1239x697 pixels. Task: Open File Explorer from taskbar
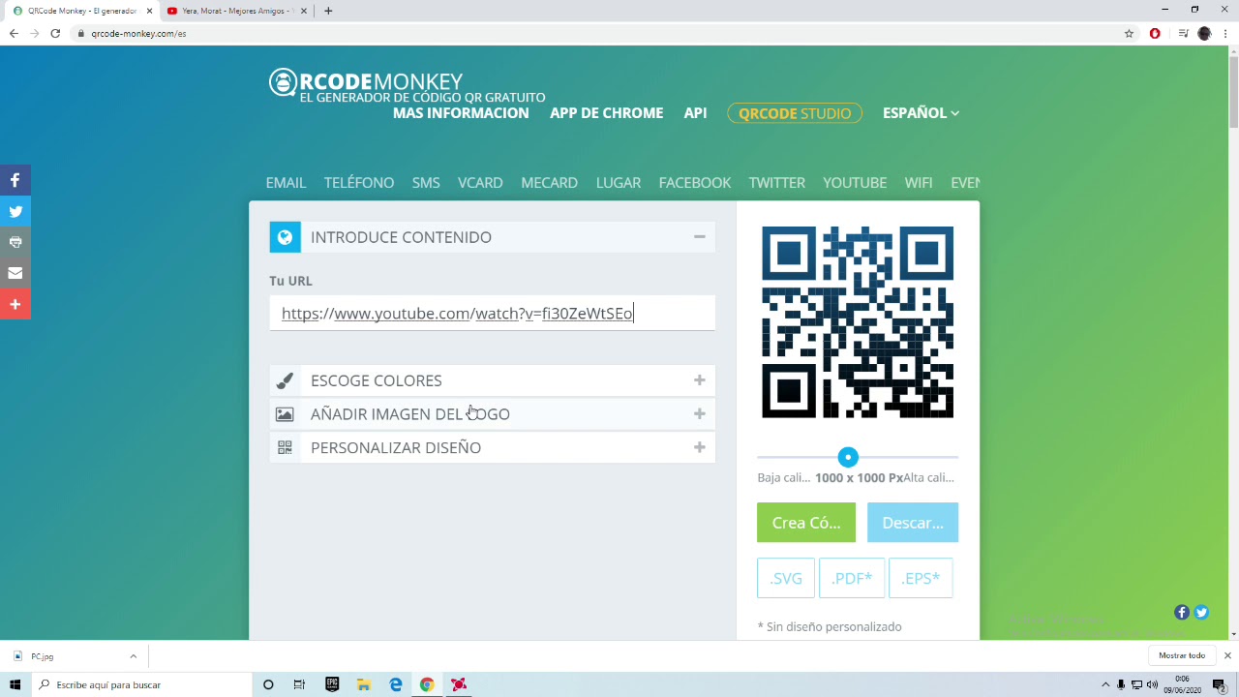point(364,684)
